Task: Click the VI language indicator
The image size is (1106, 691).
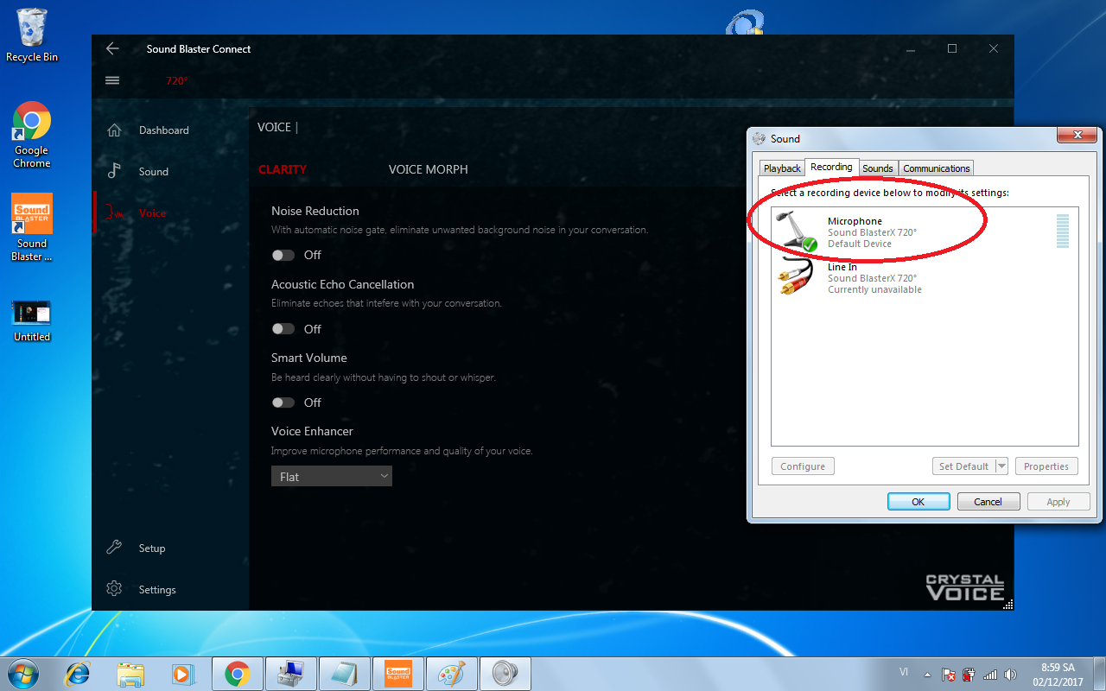Action: 904,671
